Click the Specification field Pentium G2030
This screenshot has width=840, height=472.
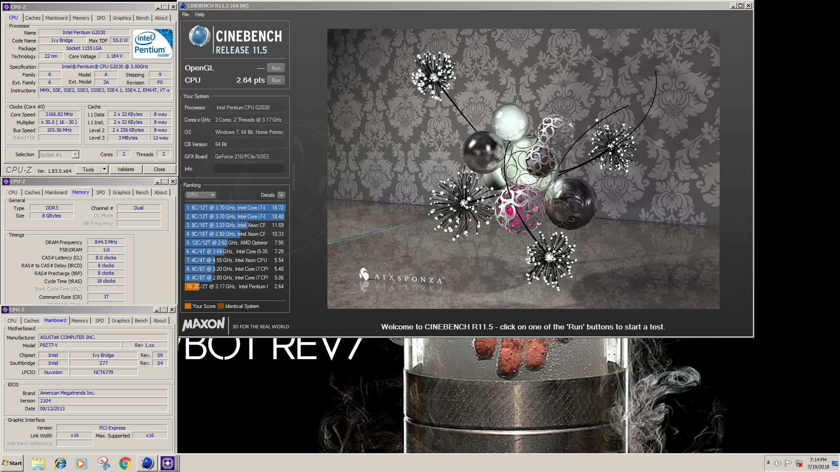[105, 67]
